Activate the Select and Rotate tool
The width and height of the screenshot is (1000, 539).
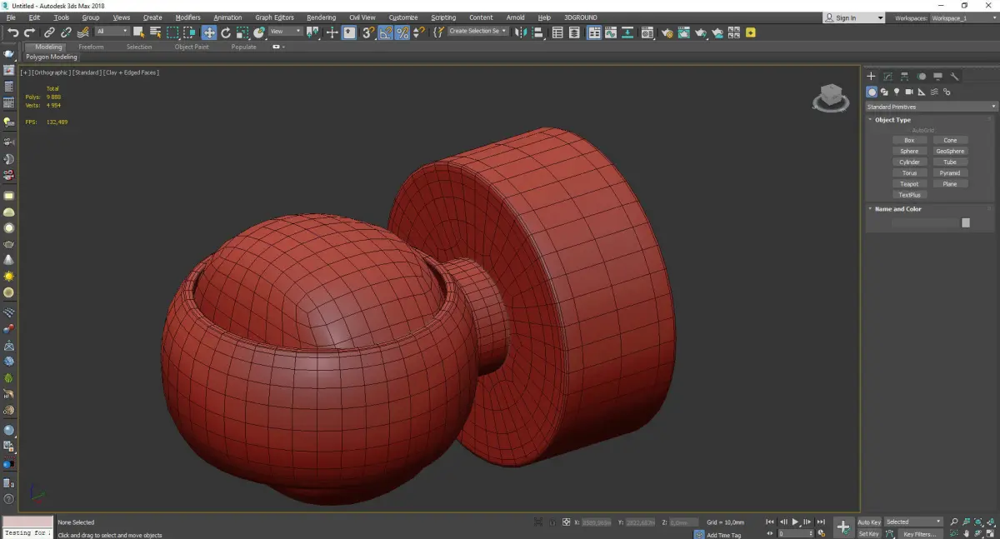[226, 32]
